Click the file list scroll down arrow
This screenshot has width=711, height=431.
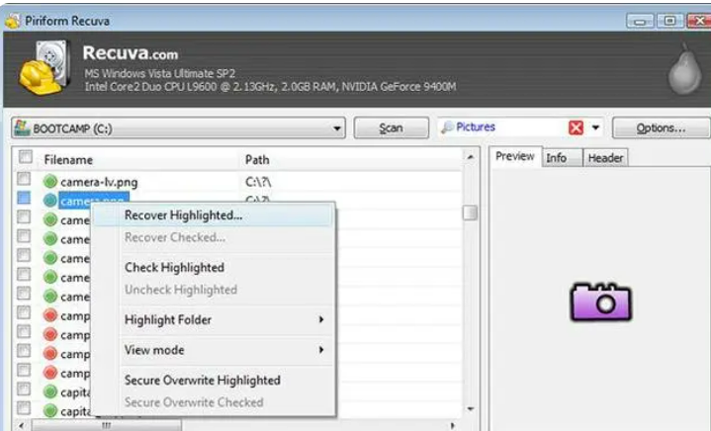pyautogui.click(x=471, y=409)
